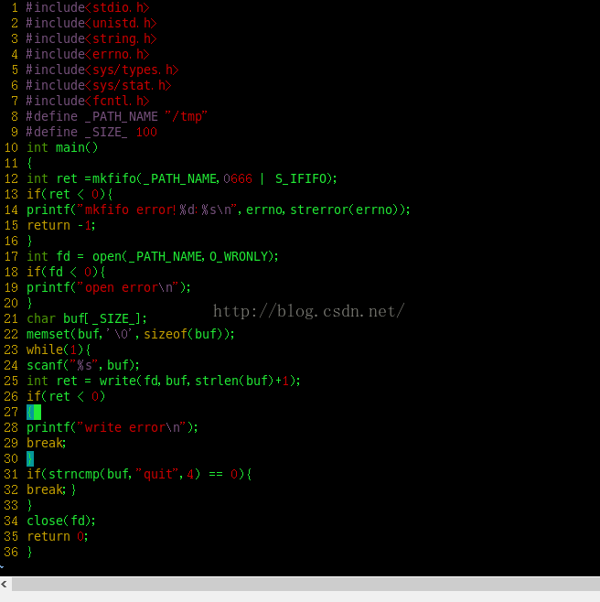Click 'memset' on line 22
This screenshot has height=602, width=600.
pos(48,334)
